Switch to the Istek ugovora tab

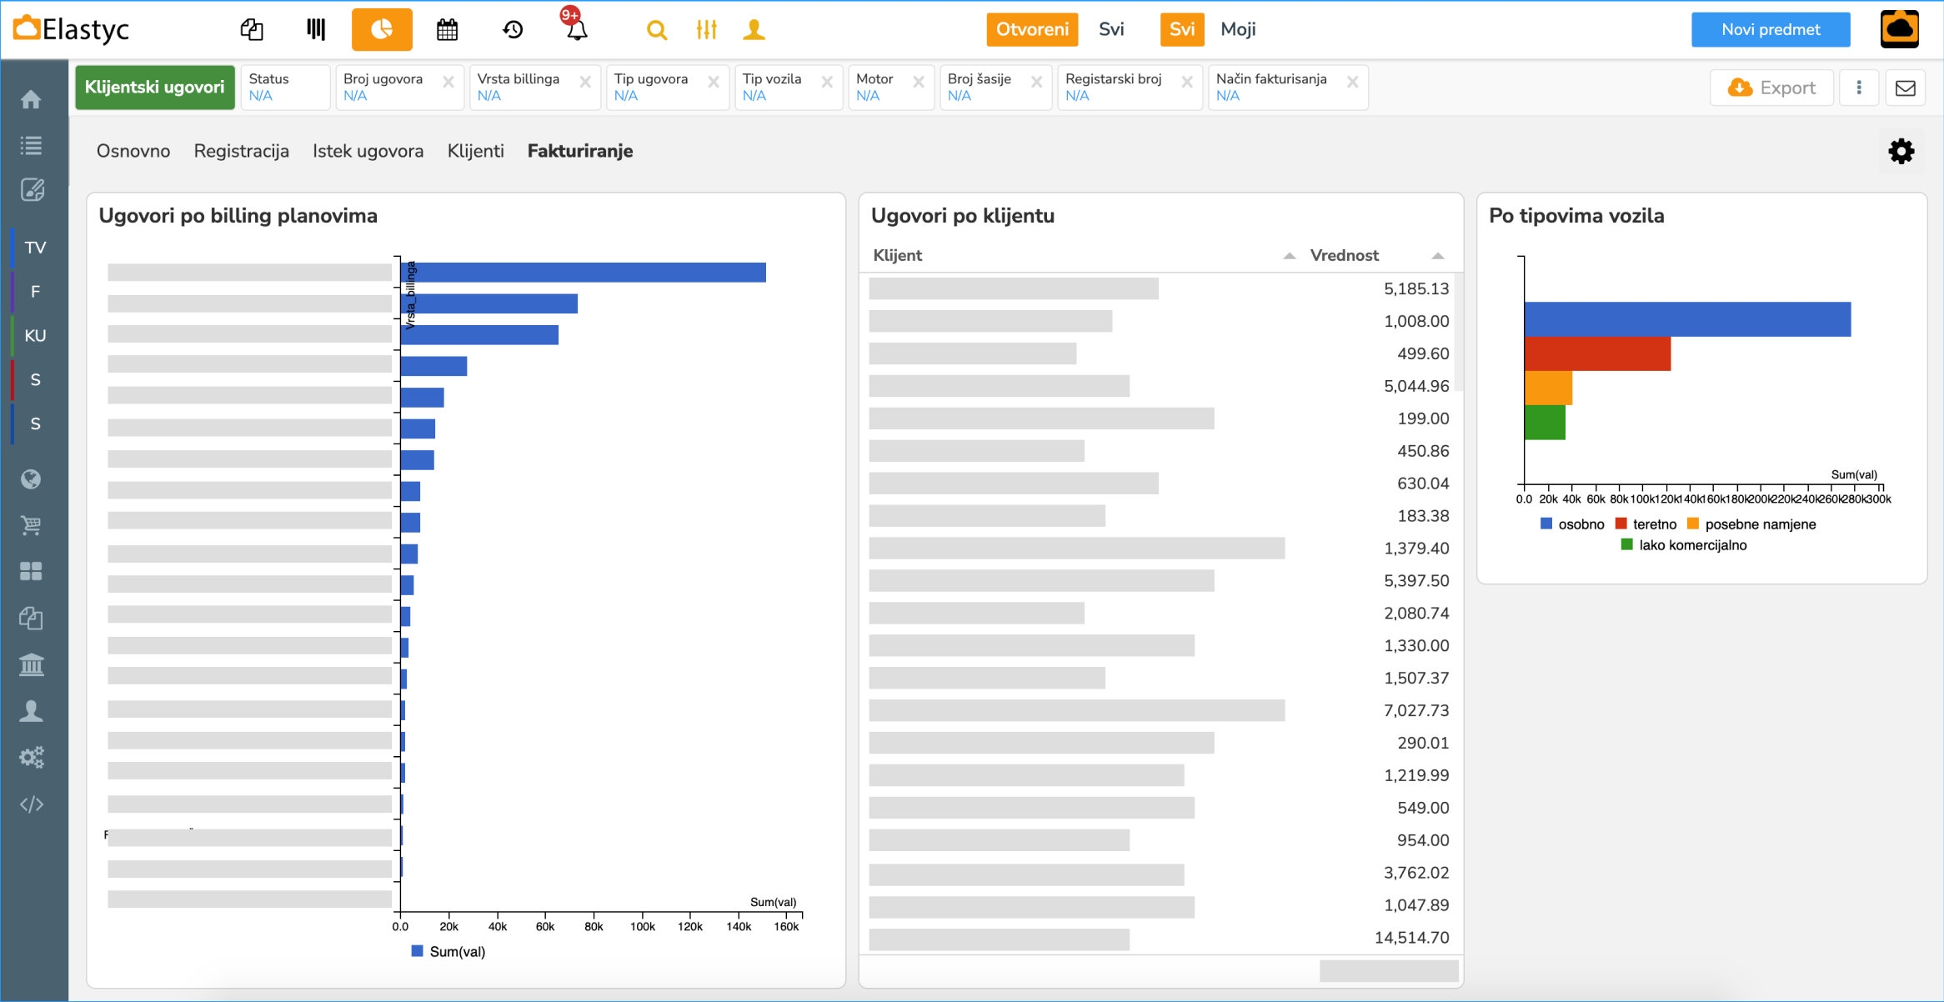(x=368, y=151)
